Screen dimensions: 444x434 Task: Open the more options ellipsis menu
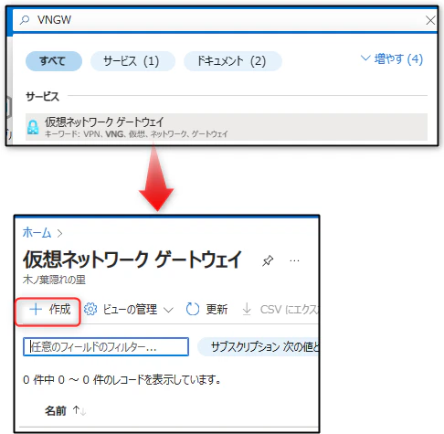(x=294, y=261)
